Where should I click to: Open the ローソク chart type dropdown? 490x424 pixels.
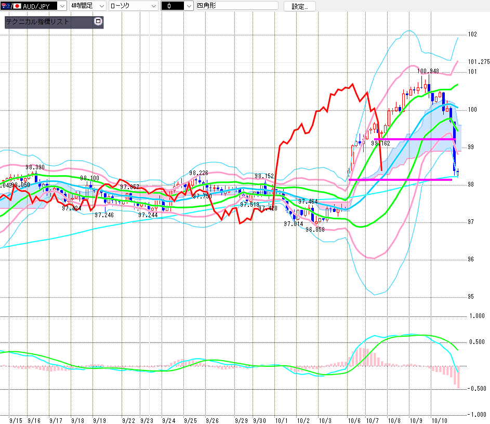pyautogui.click(x=153, y=6)
